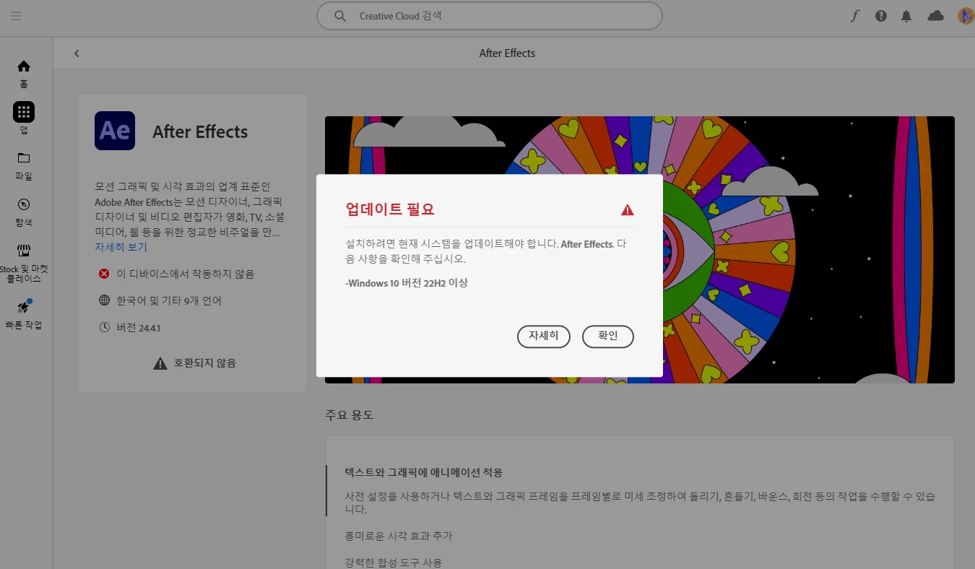This screenshot has height=569, width=975.
Task: Click 주요 용도 section heading
Action: (349, 415)
